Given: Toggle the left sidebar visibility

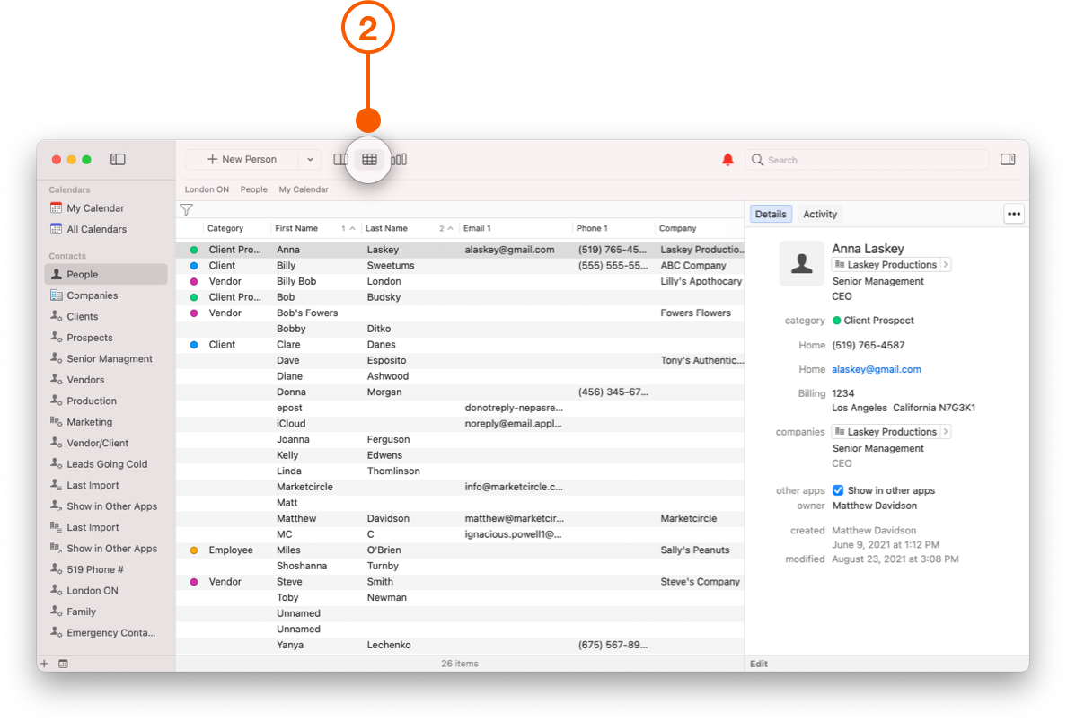Looking at the screenshot, I should pyautogui.click(x=118, y=159).
